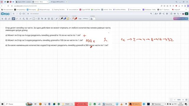Select the sticky note tool

coord(39,19)
